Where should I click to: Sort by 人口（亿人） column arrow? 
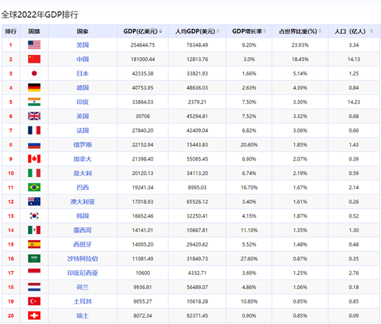click(371, 32)
